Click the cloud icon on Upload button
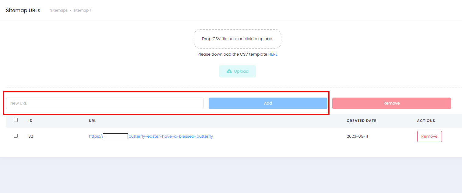Screen dimensions: 462x193 coord(229,71)
